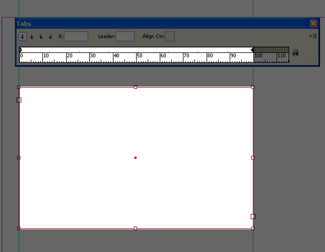Click the frame's red center point

(136, 158)
